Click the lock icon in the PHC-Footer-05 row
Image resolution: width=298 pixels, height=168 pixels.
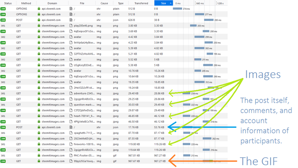pyautogui.click(x=39, y=155)
